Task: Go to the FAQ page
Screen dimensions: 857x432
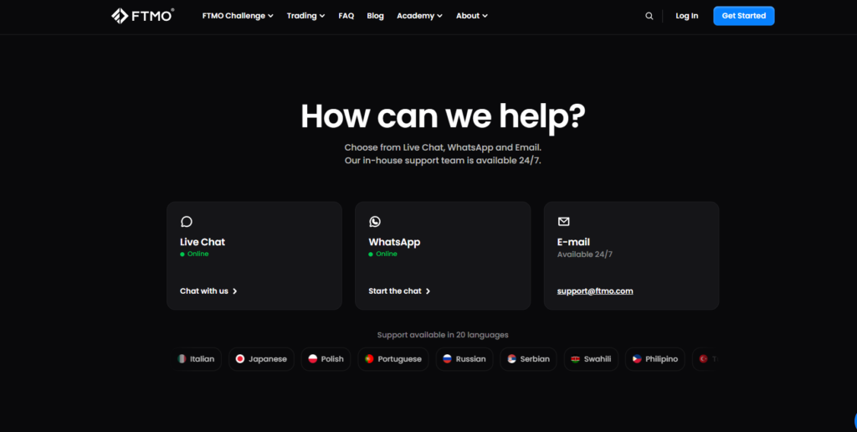Action: [346, 16]
